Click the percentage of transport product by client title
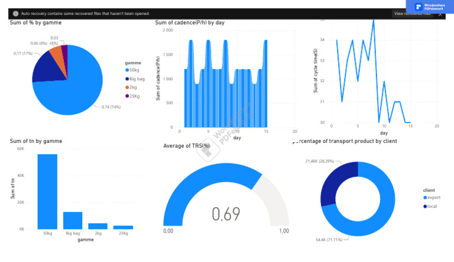This screenshot has width=454, height=262. 345,141
